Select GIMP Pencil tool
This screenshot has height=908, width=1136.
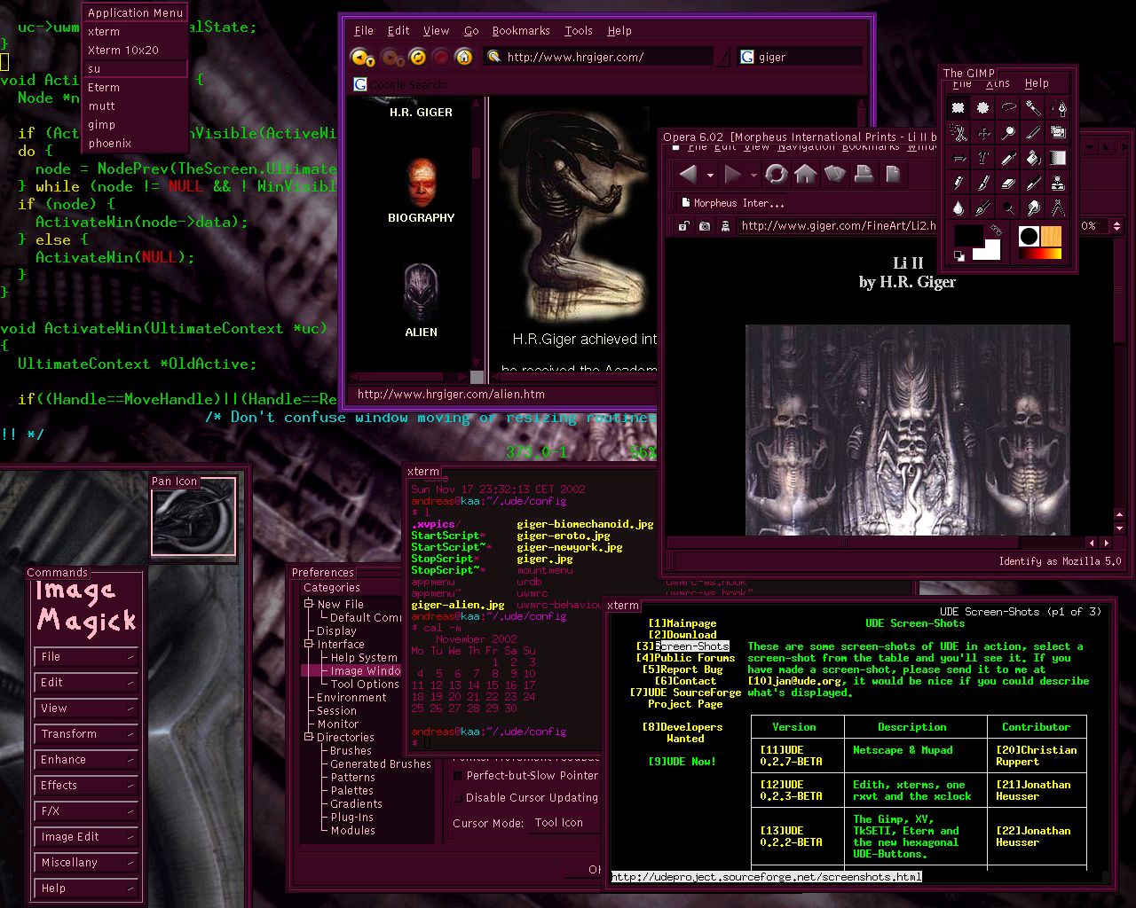pyautogui.click(x=958, y=183)
